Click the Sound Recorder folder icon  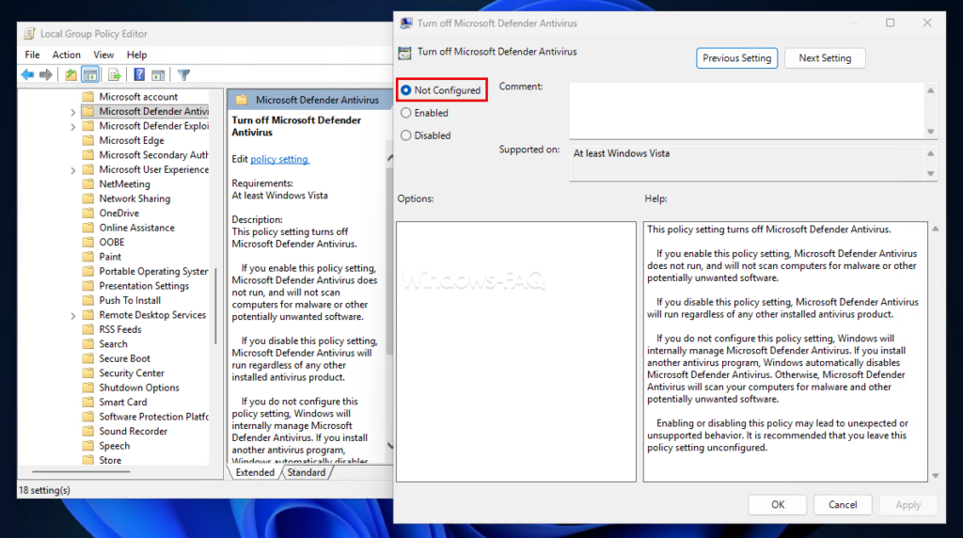tap(88, 431)
